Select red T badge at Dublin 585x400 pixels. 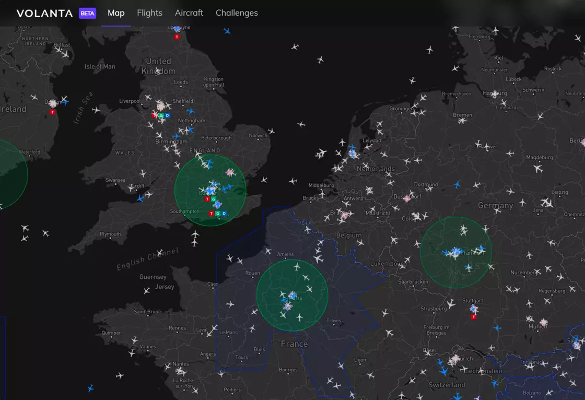point(53,112)
